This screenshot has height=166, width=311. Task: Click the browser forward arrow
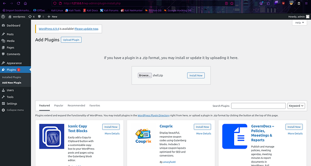[x=11, y=4]
